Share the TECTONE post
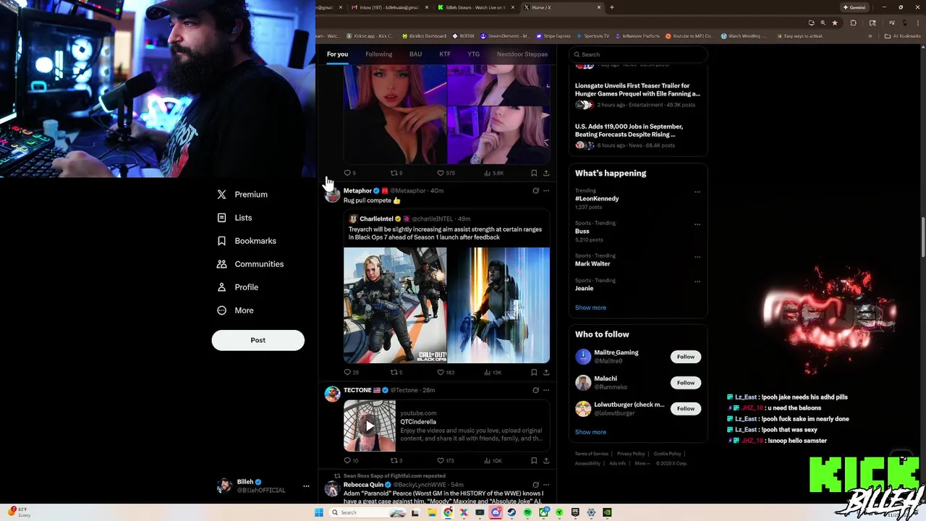Screen dimensions: 926x521 click(546, 461)
